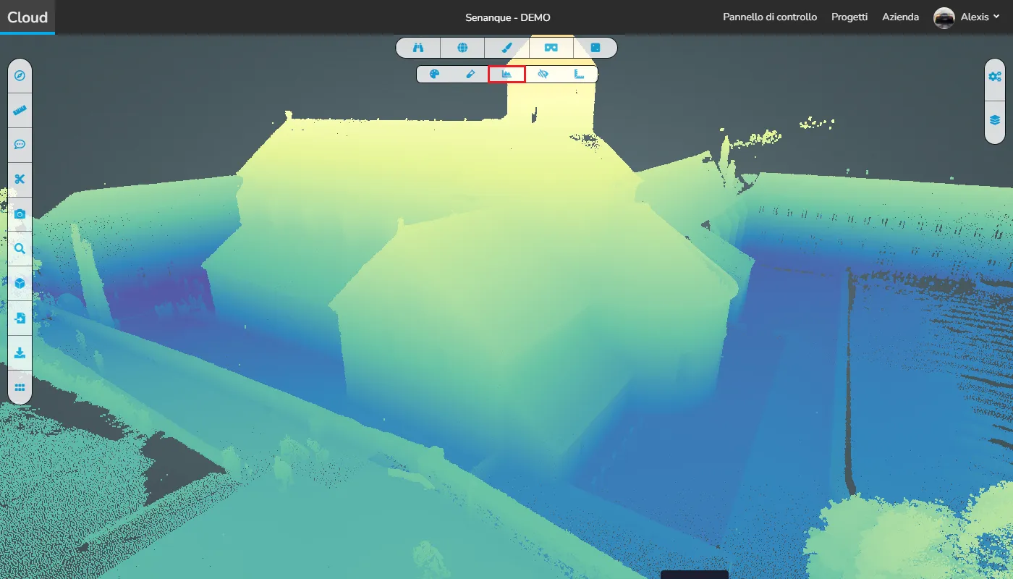Open the magnifier search tool
The height and width of the screenshot is (579, 1013).
tap(20, 249)
